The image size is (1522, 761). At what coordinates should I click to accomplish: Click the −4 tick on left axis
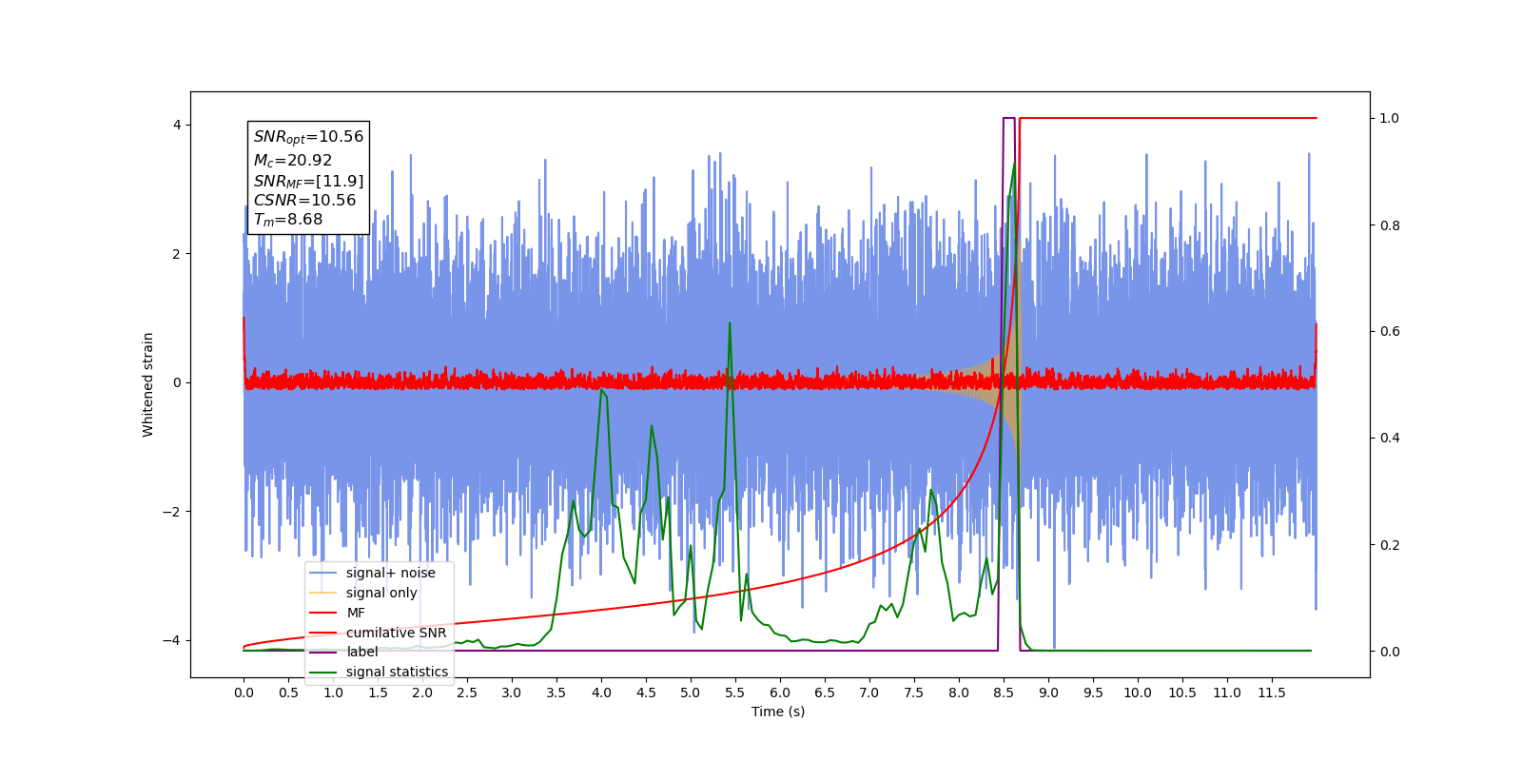(172, 640)
